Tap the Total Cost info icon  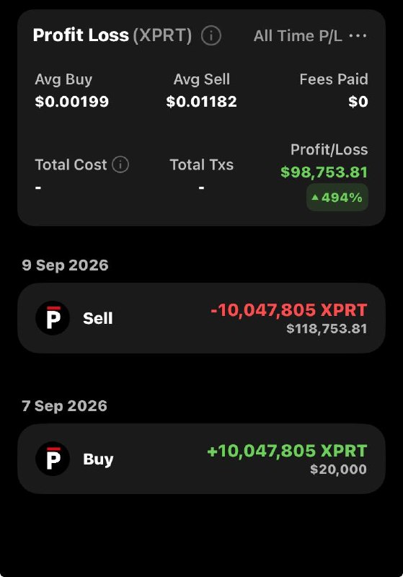coord(120,164)
